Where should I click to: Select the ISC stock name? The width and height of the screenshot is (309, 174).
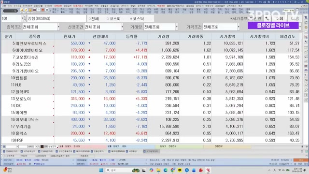pyautogui.click(x=18, y=106)
